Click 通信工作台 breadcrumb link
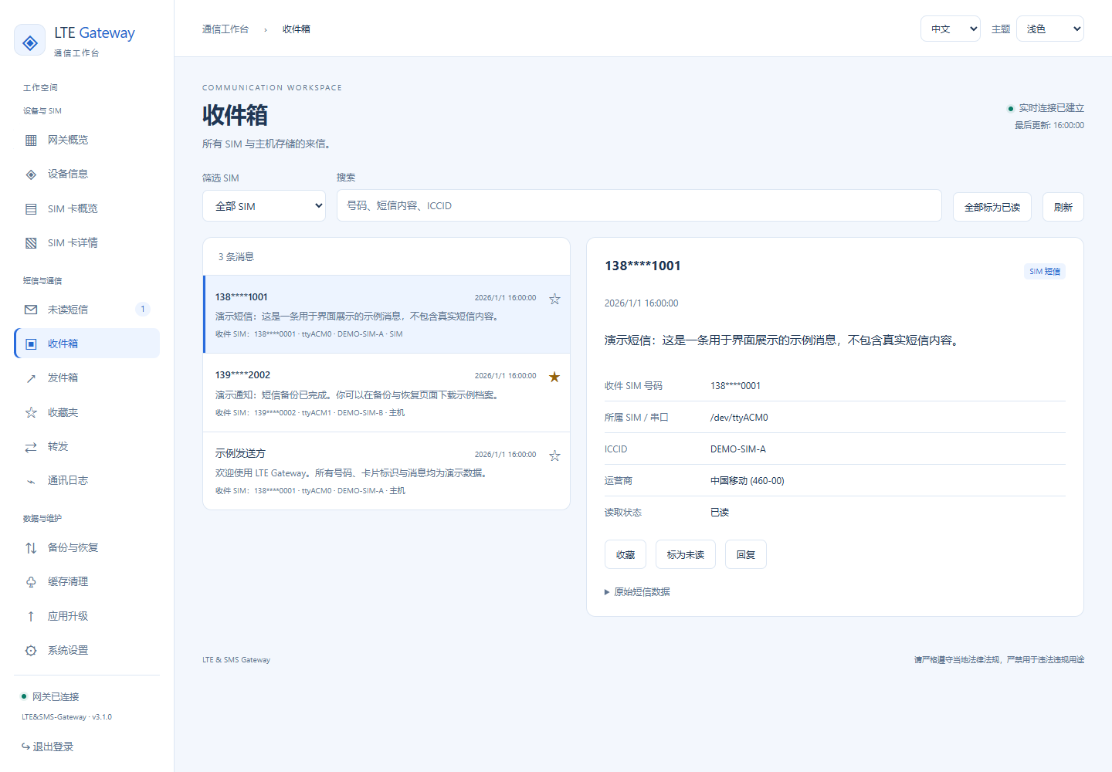The width and height of the screenshot is (1112, 772). [225, 29]
